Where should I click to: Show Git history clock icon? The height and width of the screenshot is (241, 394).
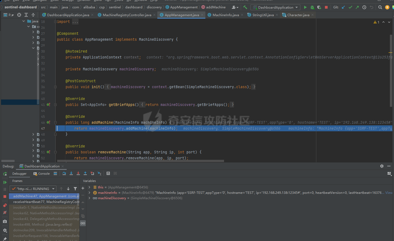[x=364, y=7]
